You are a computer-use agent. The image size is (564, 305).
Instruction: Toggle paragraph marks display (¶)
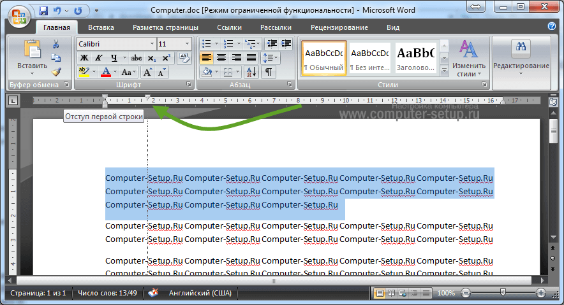click(x=269, y=72)
